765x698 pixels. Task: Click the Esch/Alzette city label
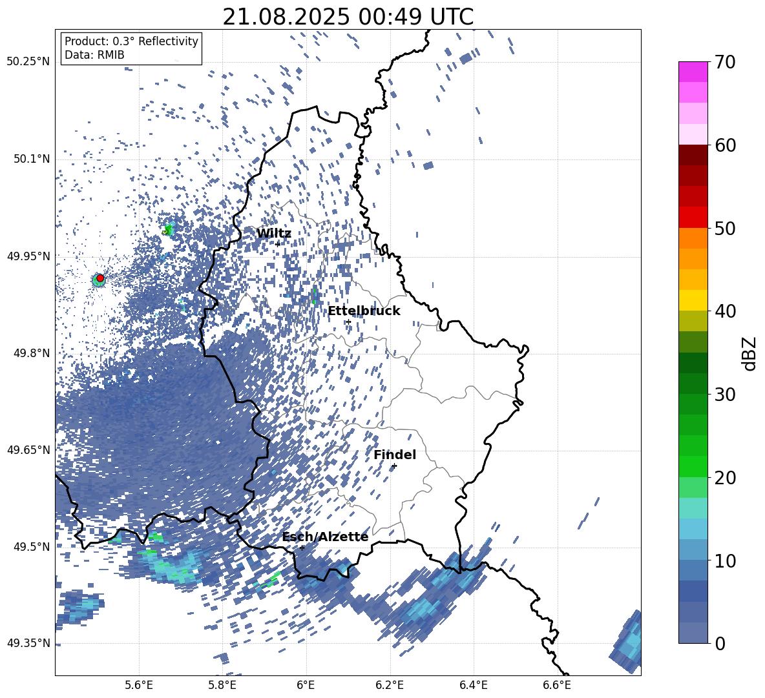point(325,537)
